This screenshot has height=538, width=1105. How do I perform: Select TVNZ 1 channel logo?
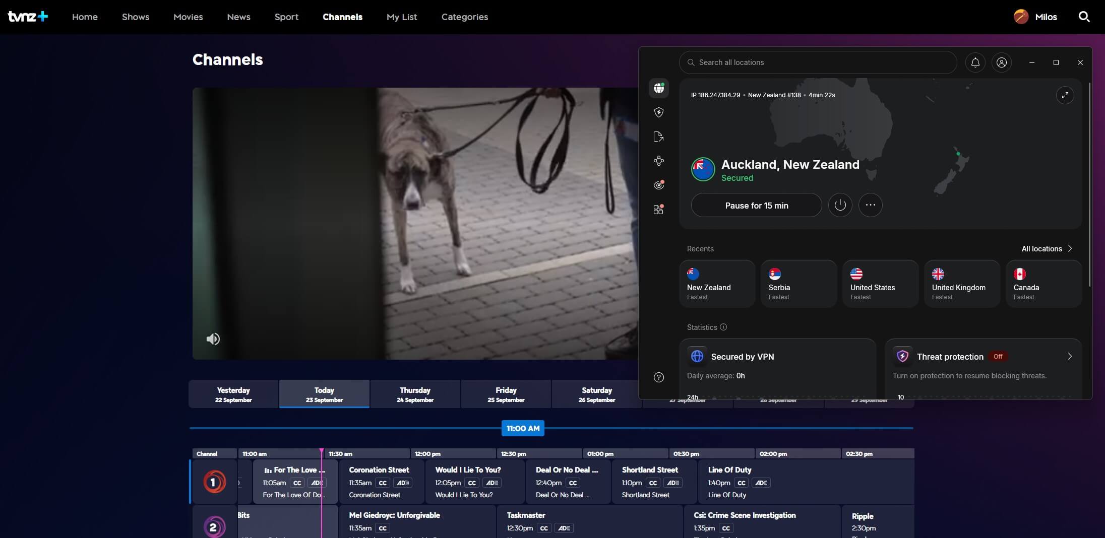tap(214, 482)
